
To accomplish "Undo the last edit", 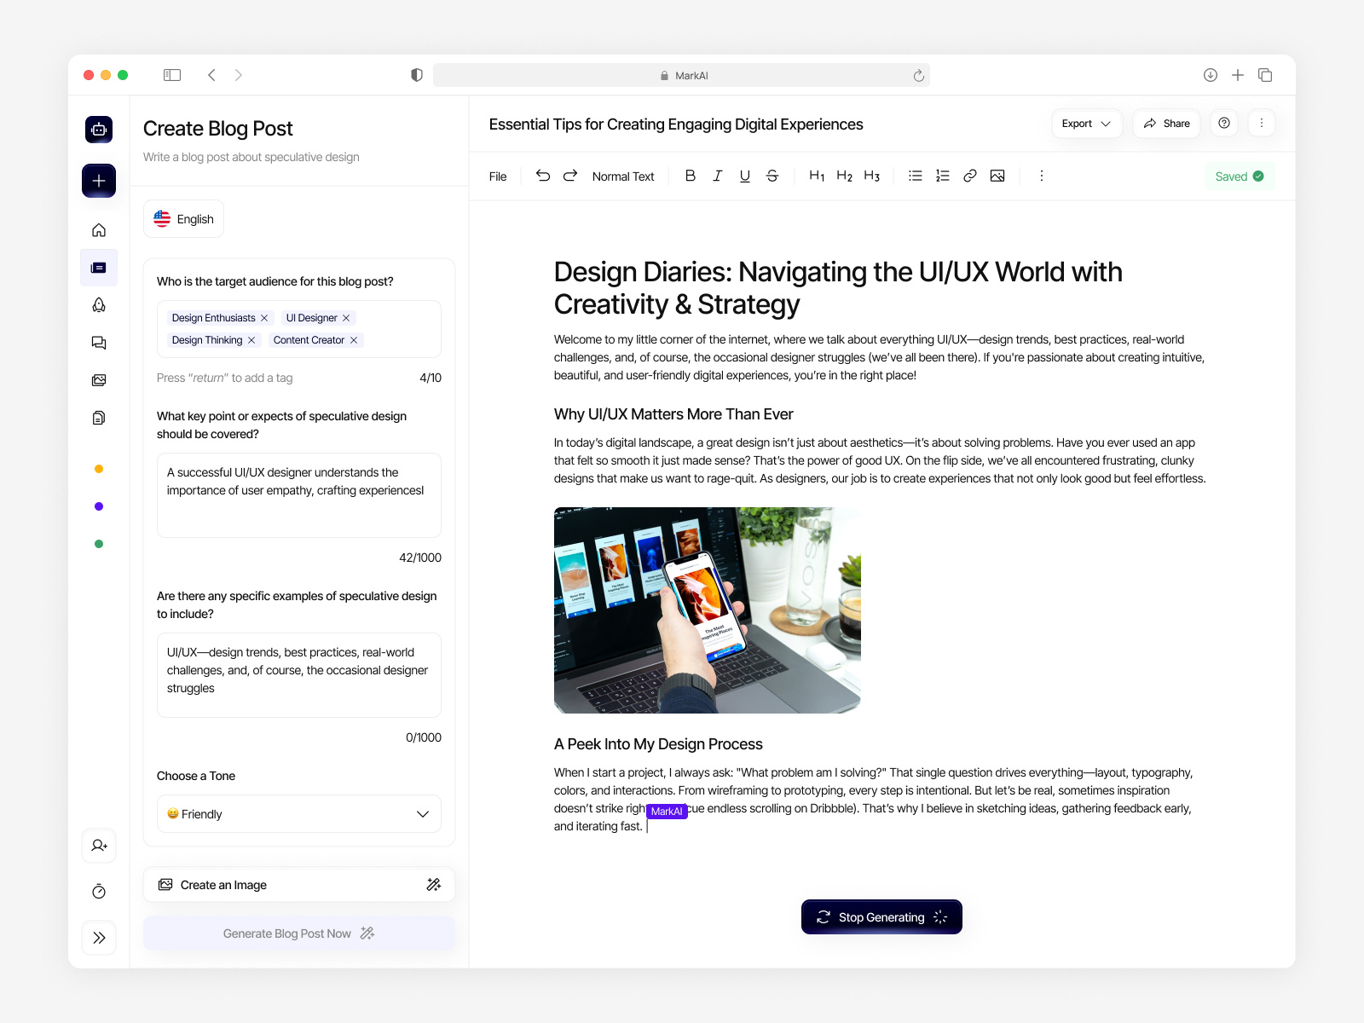I will [543, 176].
